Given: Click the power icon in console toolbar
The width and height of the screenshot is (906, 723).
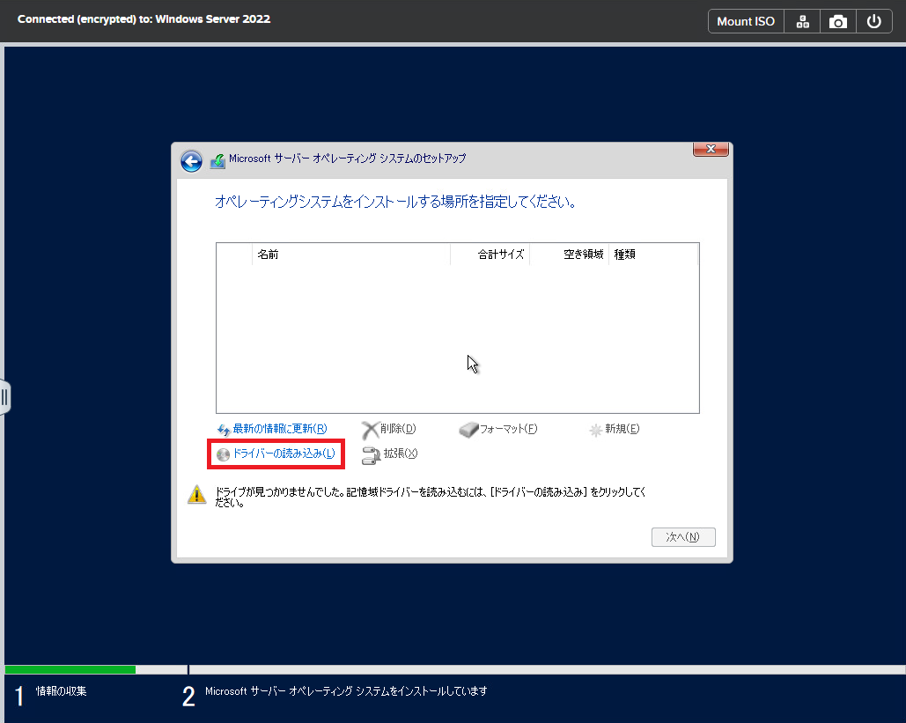Looking at the screenshot, I should point(873,21).
